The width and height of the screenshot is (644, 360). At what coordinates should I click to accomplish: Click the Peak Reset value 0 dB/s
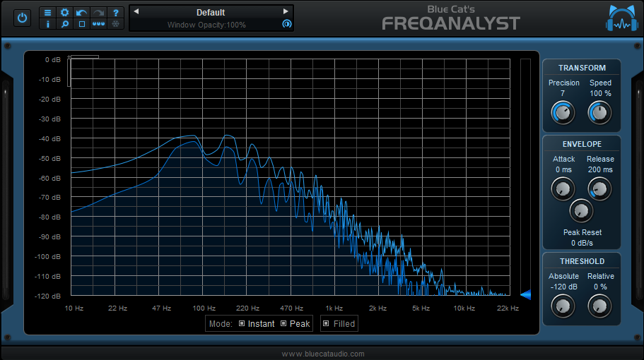(582, 243)
